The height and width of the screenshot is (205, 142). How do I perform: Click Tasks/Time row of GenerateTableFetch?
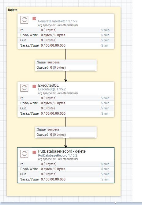click(66, 45)
